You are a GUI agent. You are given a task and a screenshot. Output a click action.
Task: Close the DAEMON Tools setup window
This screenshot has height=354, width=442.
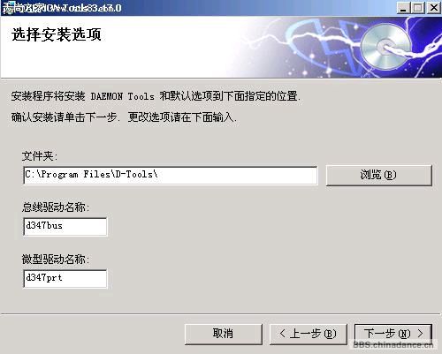click(434, 8)
